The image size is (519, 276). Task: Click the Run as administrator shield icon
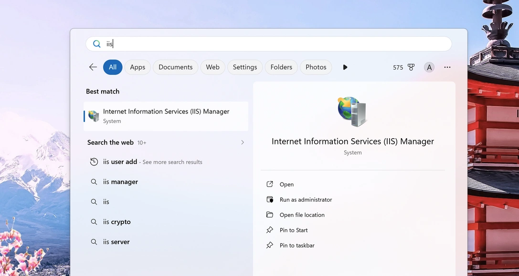tap(270, 199)
